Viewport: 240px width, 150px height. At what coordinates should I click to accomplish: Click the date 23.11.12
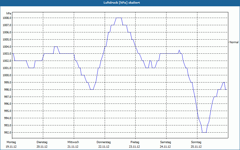click(134, 147)
